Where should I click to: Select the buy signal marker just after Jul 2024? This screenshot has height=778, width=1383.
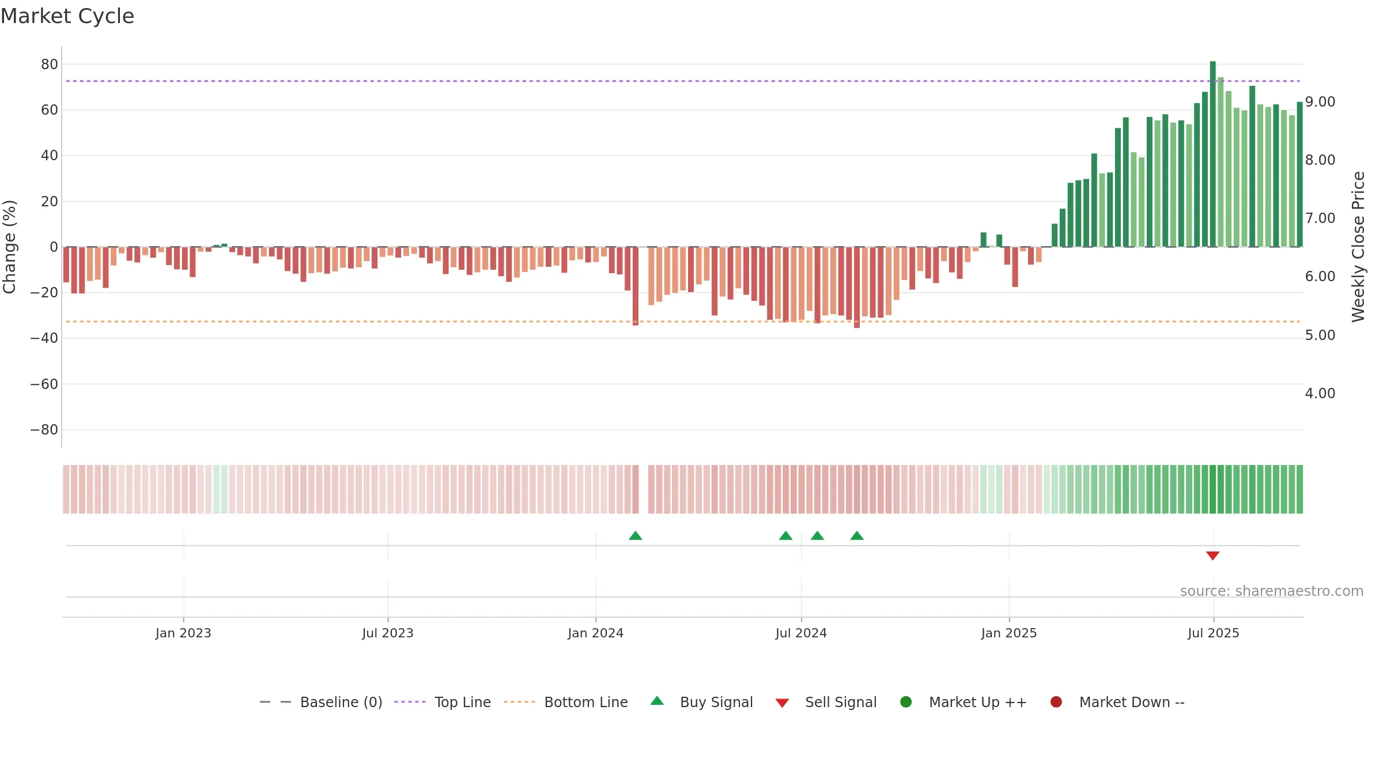coord(817,536)
